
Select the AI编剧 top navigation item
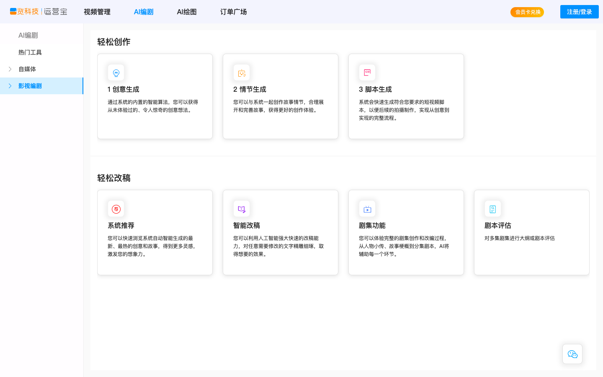click(x=144, y=12)
